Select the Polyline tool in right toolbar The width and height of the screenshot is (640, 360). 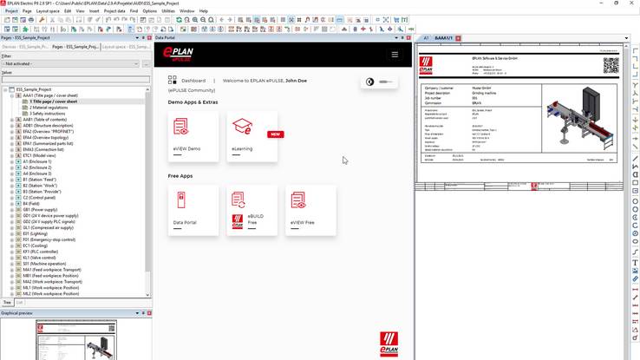coord(635,167)
